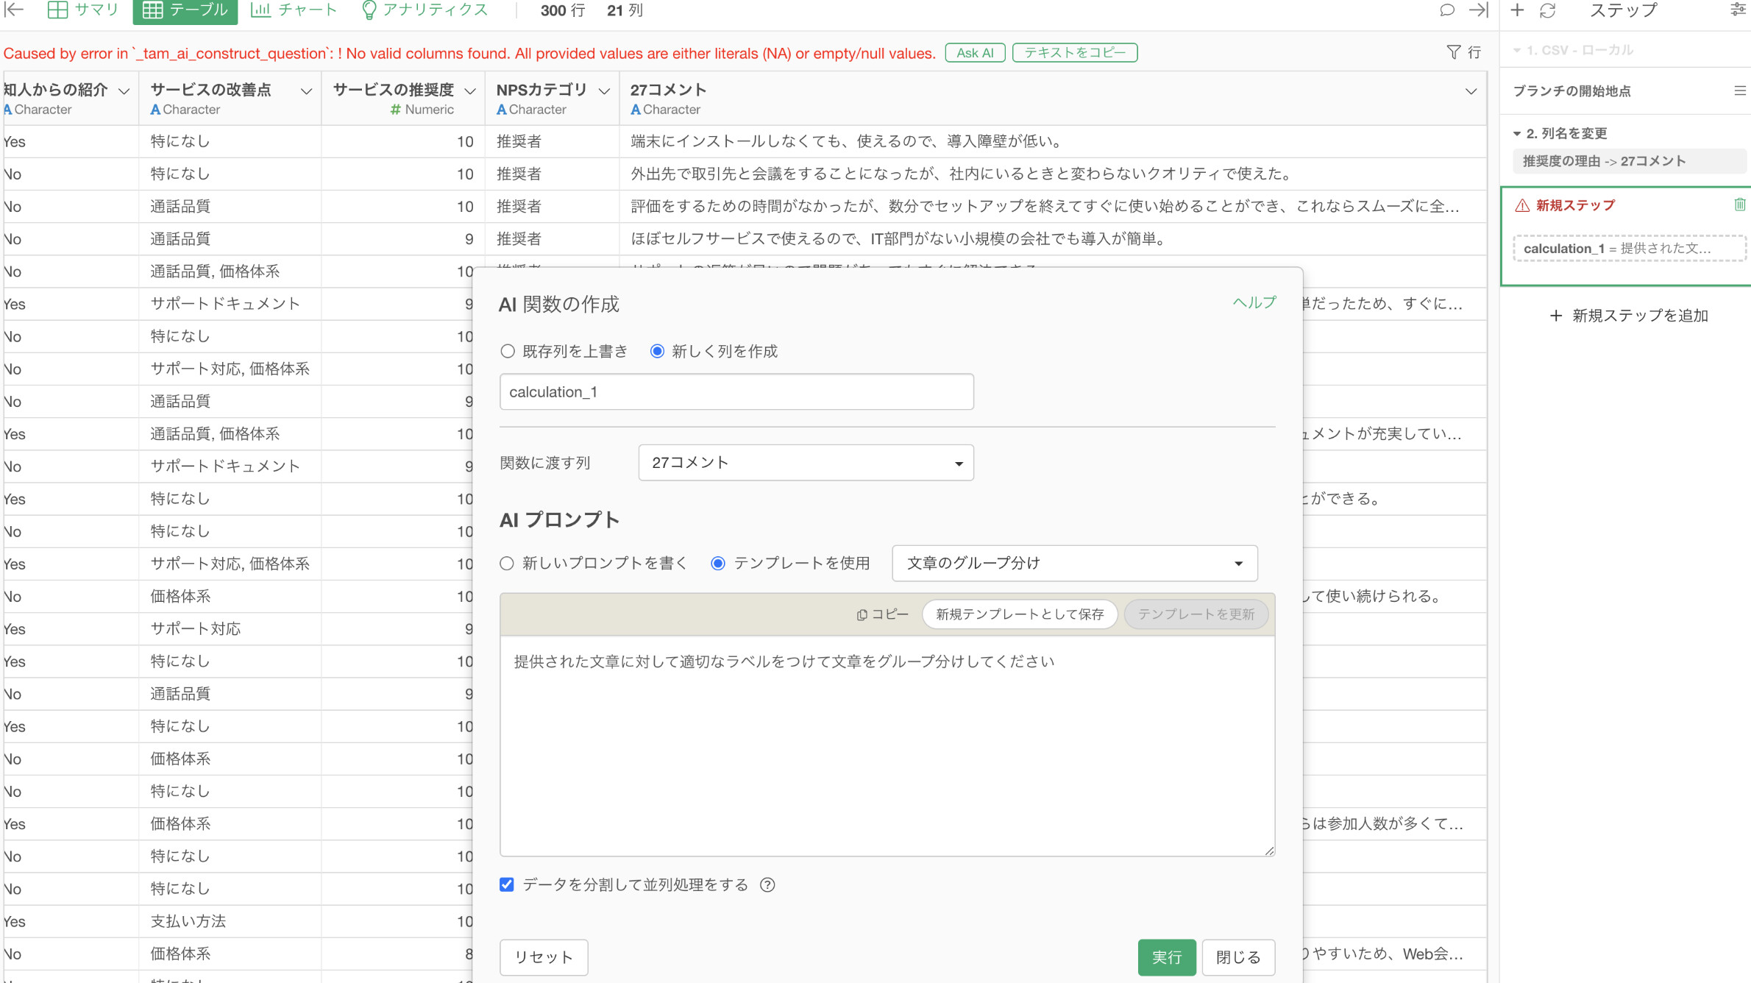Uncheck データを分割して並列処理をする checkbox
1751x983 pixels.
click(507, 884)
